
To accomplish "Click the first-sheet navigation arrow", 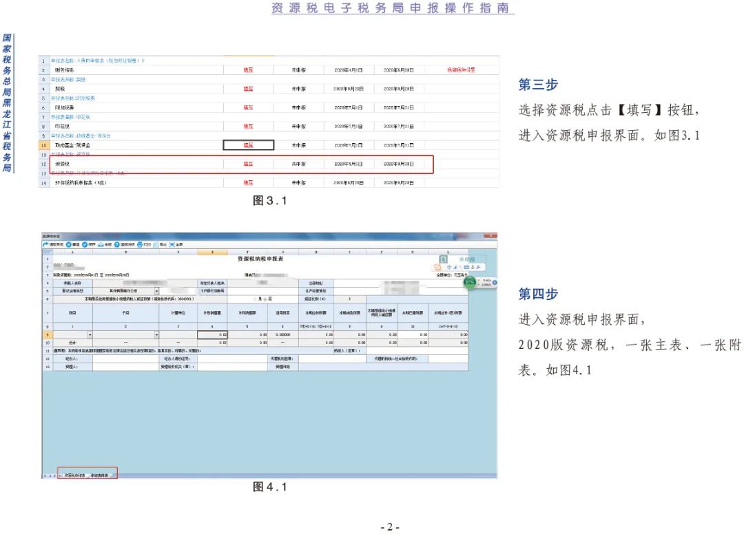I will (x=45, y=475).
